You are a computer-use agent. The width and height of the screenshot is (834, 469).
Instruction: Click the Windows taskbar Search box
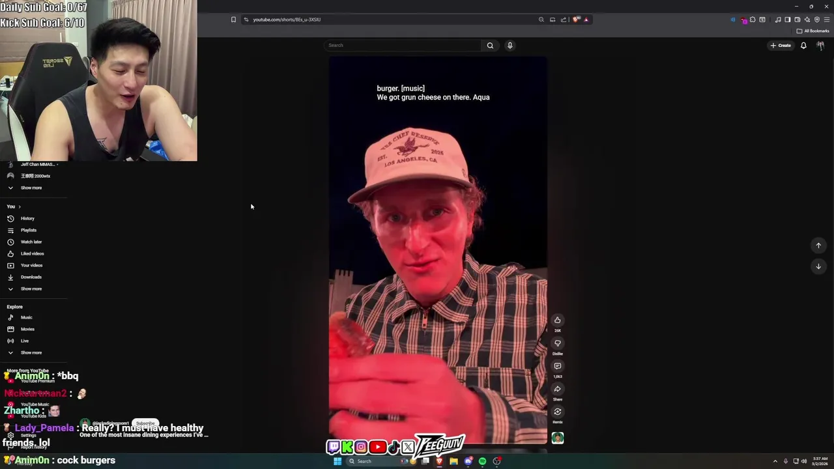(381, 461)
